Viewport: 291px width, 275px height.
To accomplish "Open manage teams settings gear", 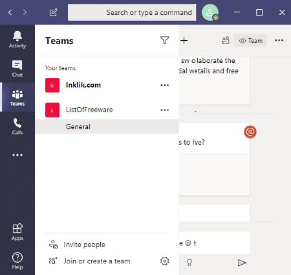I will pos(164,261).
